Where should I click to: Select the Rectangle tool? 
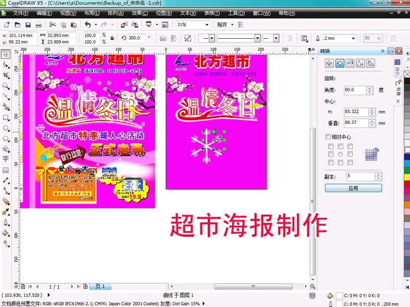coord(6,117)
